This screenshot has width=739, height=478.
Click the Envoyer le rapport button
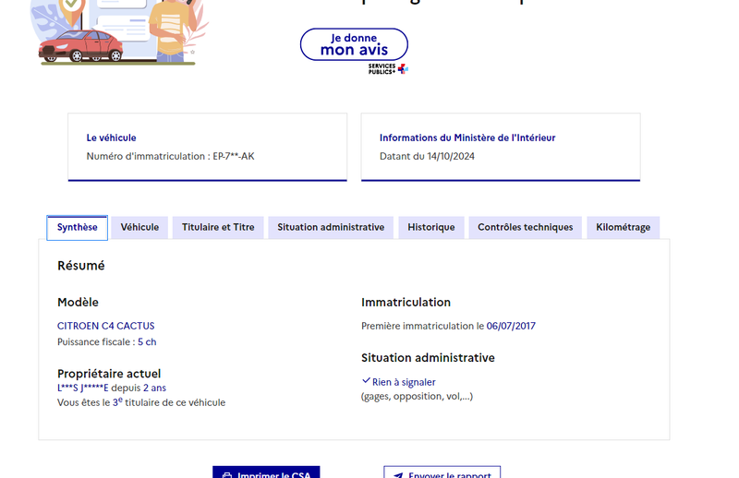click(x=442, y=472)
